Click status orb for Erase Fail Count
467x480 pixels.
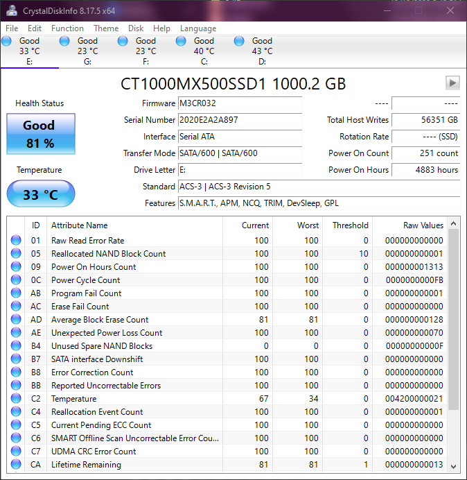[x=16, y=306]
